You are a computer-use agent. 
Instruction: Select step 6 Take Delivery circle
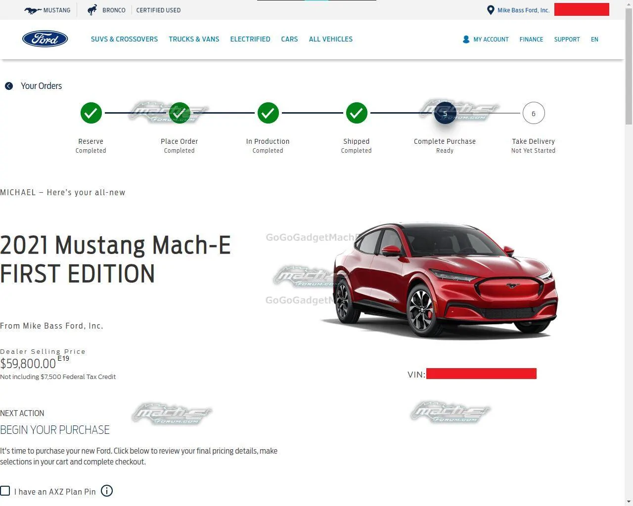point(534,113)
